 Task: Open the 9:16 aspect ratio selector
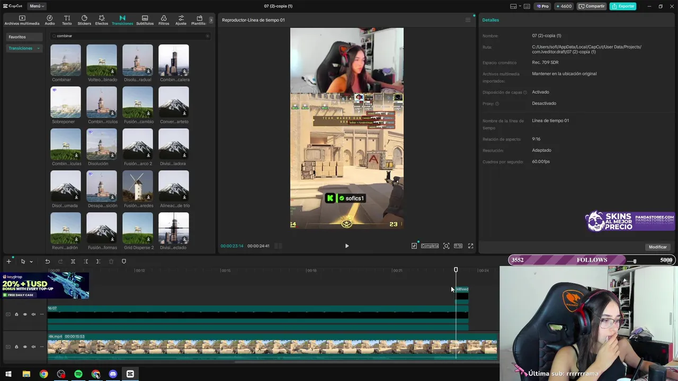[458, 246]
